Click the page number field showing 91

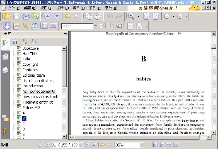tap(65, 145)
